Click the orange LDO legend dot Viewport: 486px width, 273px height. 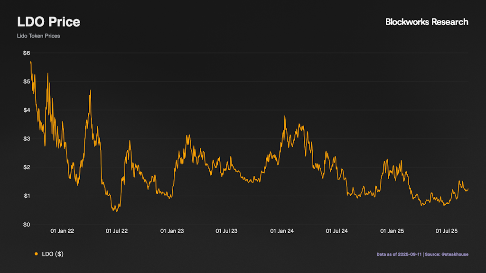click(36, 254)
